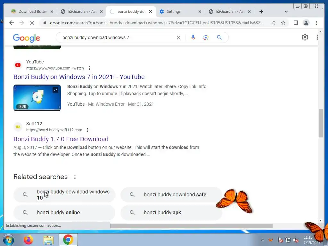The image size is (328, 246).
Task: Stop loading the current page
Action: point(32,23)
